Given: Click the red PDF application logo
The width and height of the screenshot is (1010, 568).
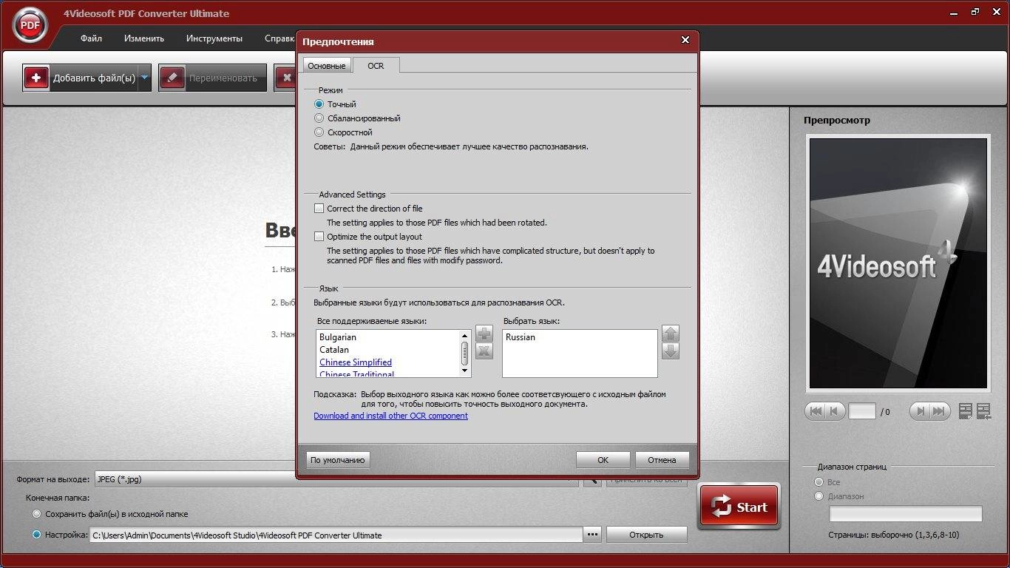Looking at the screenshot, I should [x=30, y=25].
